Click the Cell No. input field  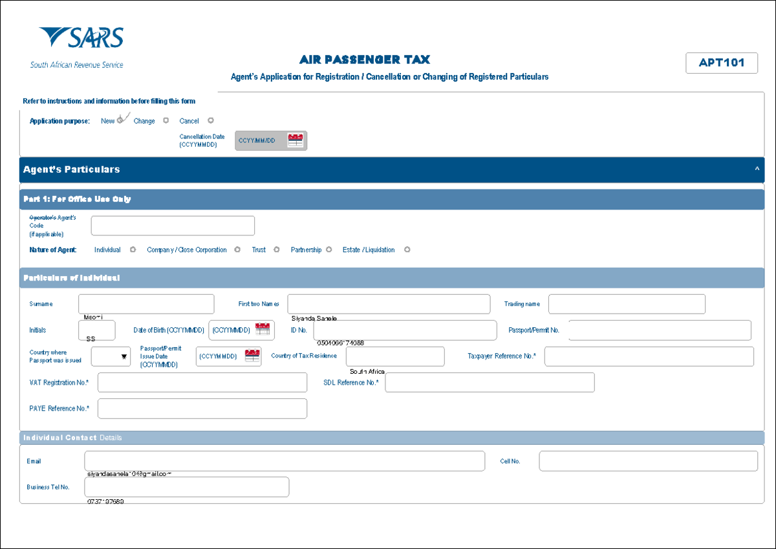point(649,461)
